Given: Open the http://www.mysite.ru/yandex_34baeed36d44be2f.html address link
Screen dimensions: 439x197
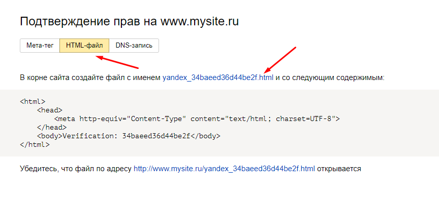Looking at the screenshot, I should (x=224, y=169).
